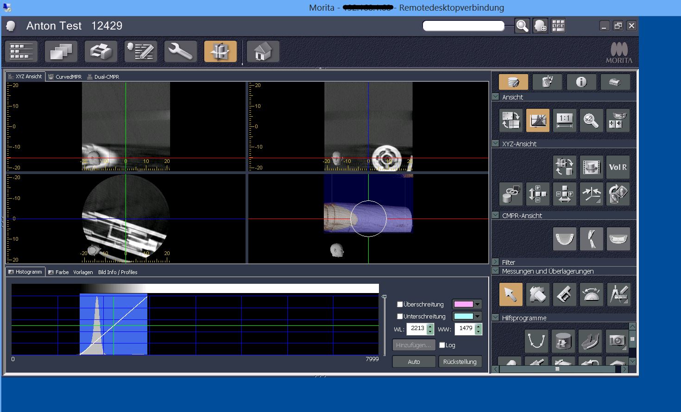Open the cyan Unterschreitung color dropdown

tap(467, 316)
